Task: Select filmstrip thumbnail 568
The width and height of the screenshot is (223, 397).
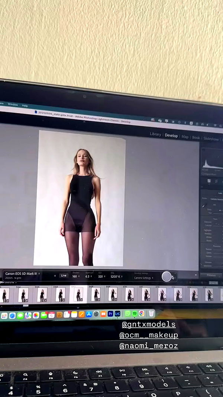Action: coord(96,295)
